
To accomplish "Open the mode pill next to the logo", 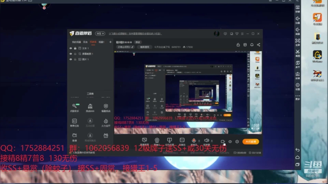I will point(100,33).
